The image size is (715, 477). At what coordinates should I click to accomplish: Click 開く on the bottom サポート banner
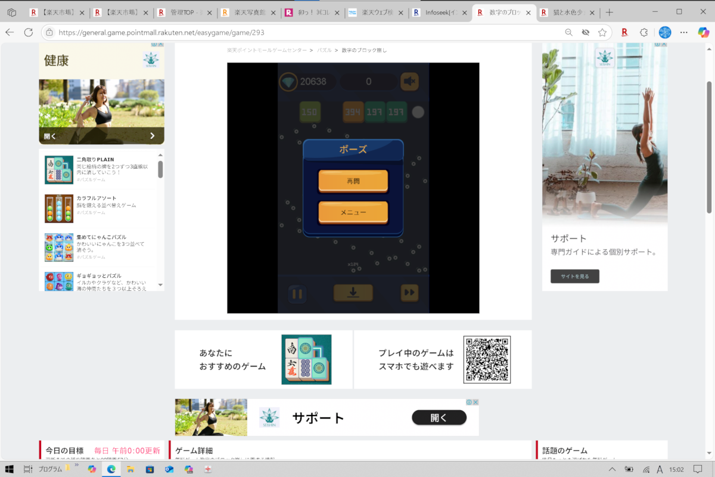tap(439, 417)
